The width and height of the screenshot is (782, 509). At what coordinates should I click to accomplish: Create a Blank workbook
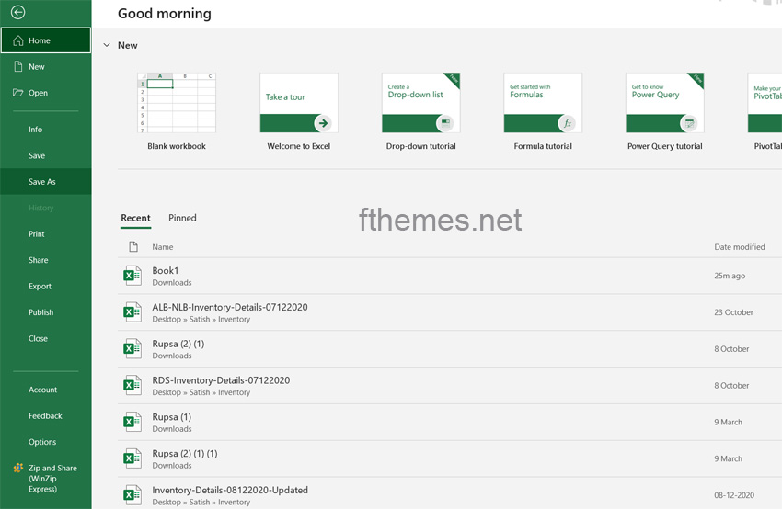coord(177,111)
